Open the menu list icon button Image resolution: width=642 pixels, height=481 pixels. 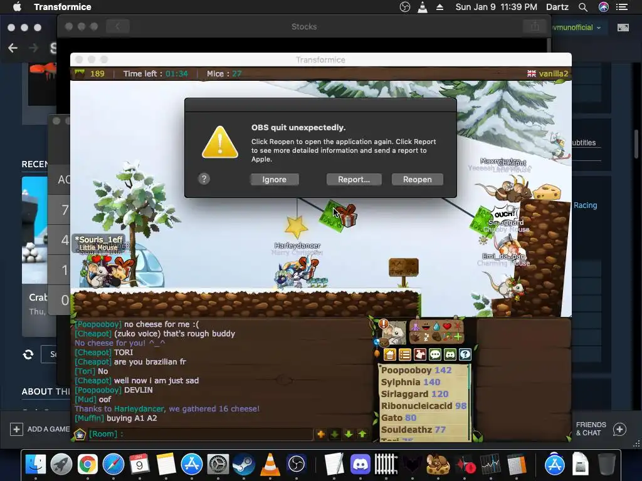[x=405, y=354]
